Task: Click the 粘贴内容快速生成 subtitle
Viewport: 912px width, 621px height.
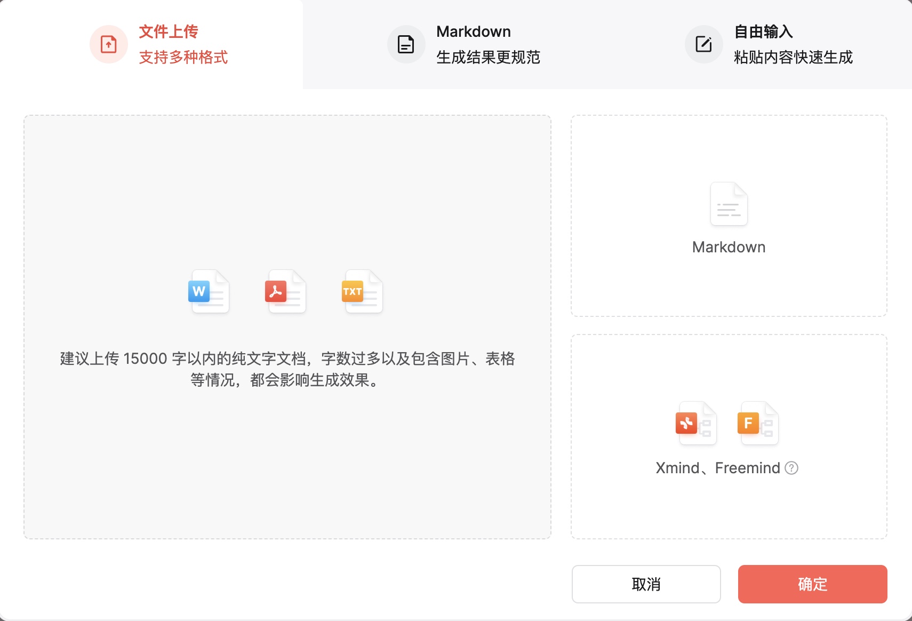Action: (x=794, y=57)
